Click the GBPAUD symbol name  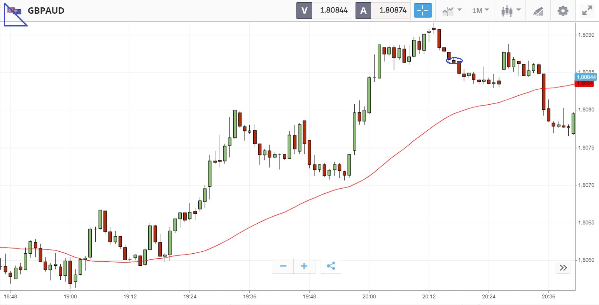click(x=46, y=11)
